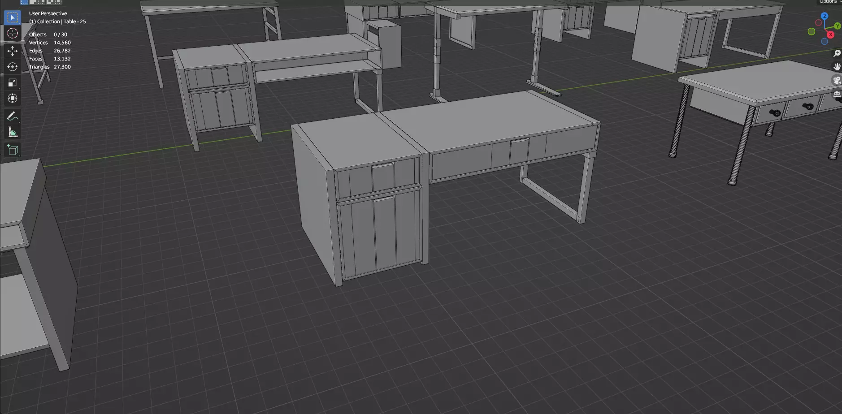Toggle the camera view button
Viewport: 842px width, 414px height.
(x=837, y=80)
